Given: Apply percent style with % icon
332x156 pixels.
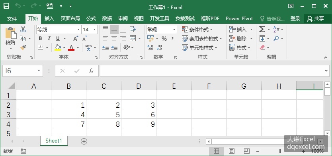Looking at the screenshot, I should pyautogui.click(x=164, y=38).
